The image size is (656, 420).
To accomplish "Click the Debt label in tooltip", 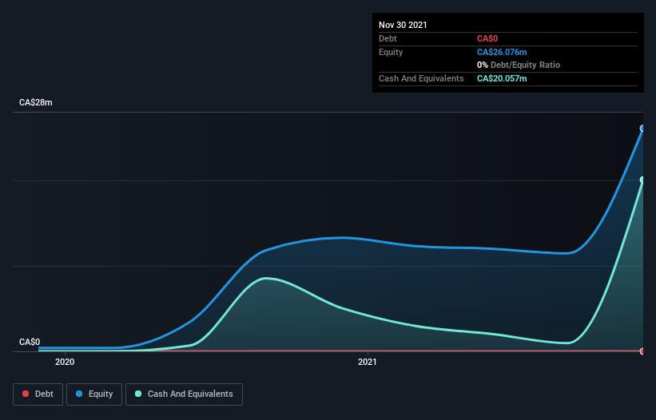I will [x=388, y=38].
